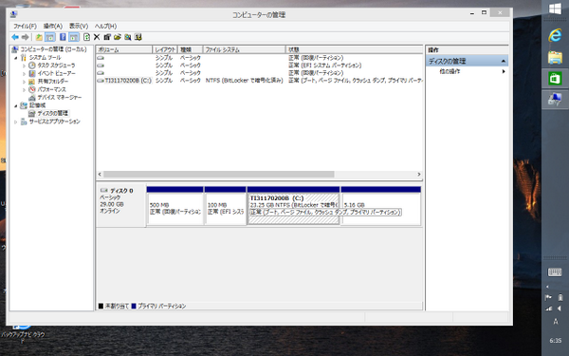The height and width of the screenshot is (356, 569).
Task: Click the Properties toolbar icon
Action: pyautogui.click(x=107, y=37)
